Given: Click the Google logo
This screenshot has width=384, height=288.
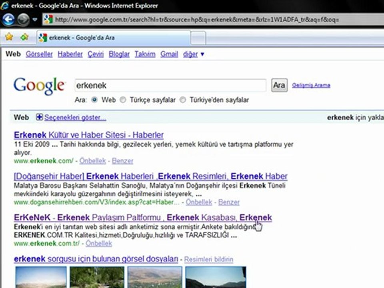Looking at the screenshot, I should [39, 86].
